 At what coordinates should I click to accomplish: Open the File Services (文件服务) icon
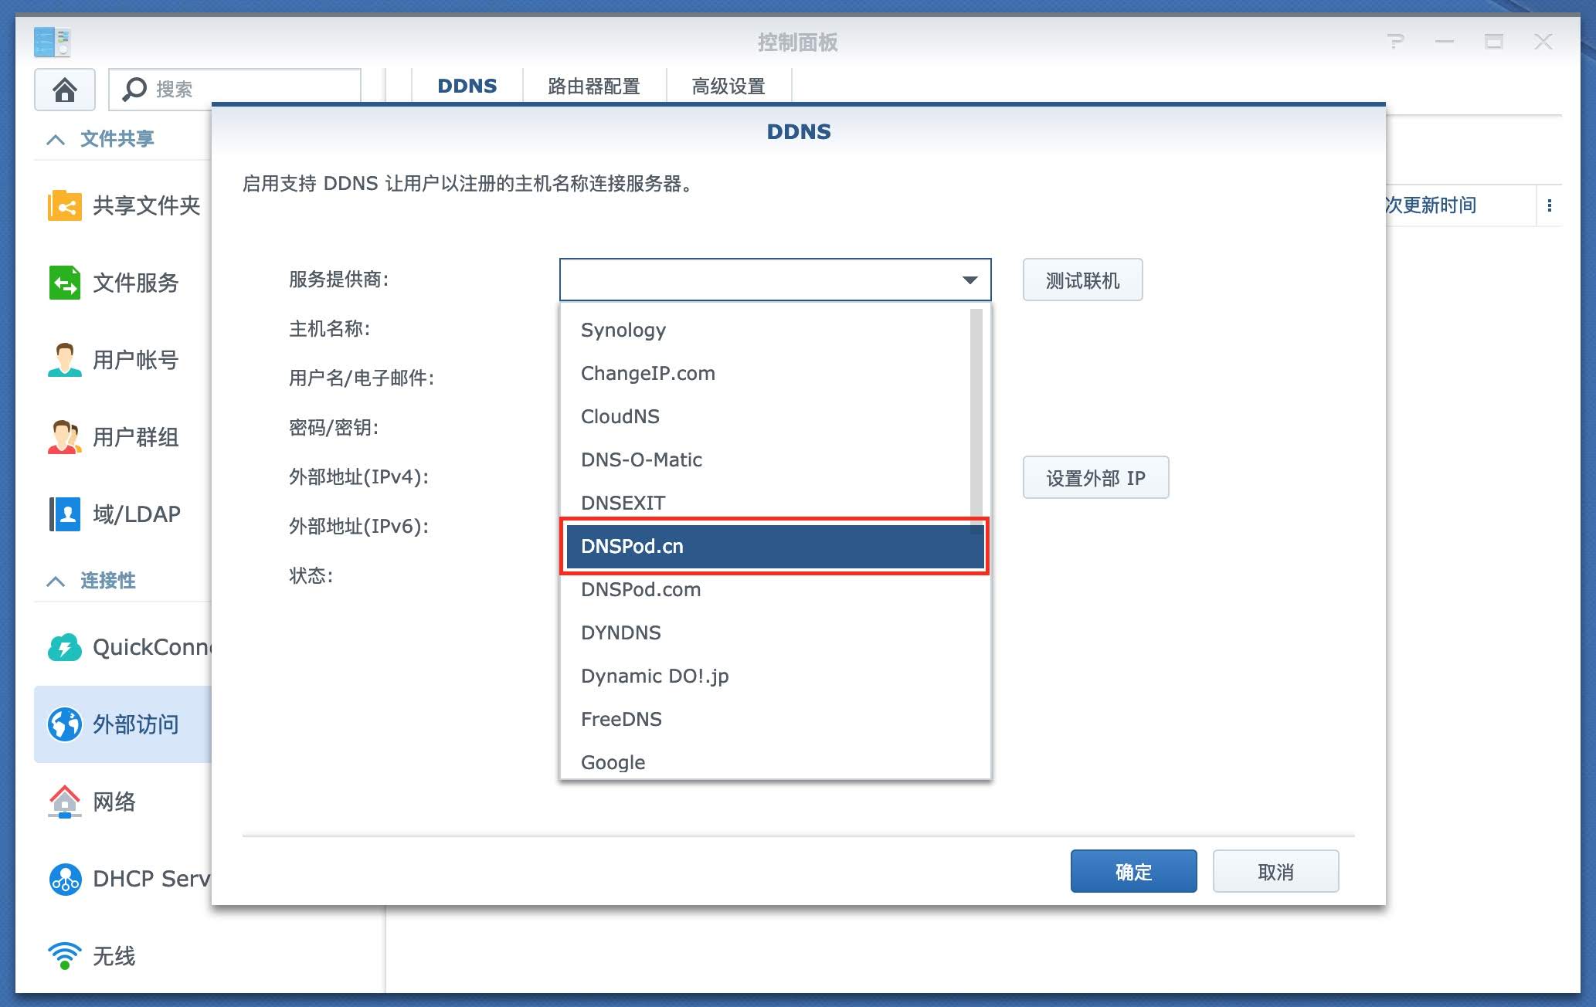pyautogui.click(x=65, y=283)
